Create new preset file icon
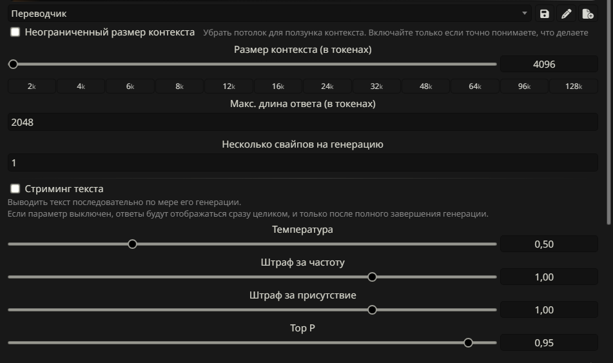Screen dimensions: 613x363 click(588, 14)
